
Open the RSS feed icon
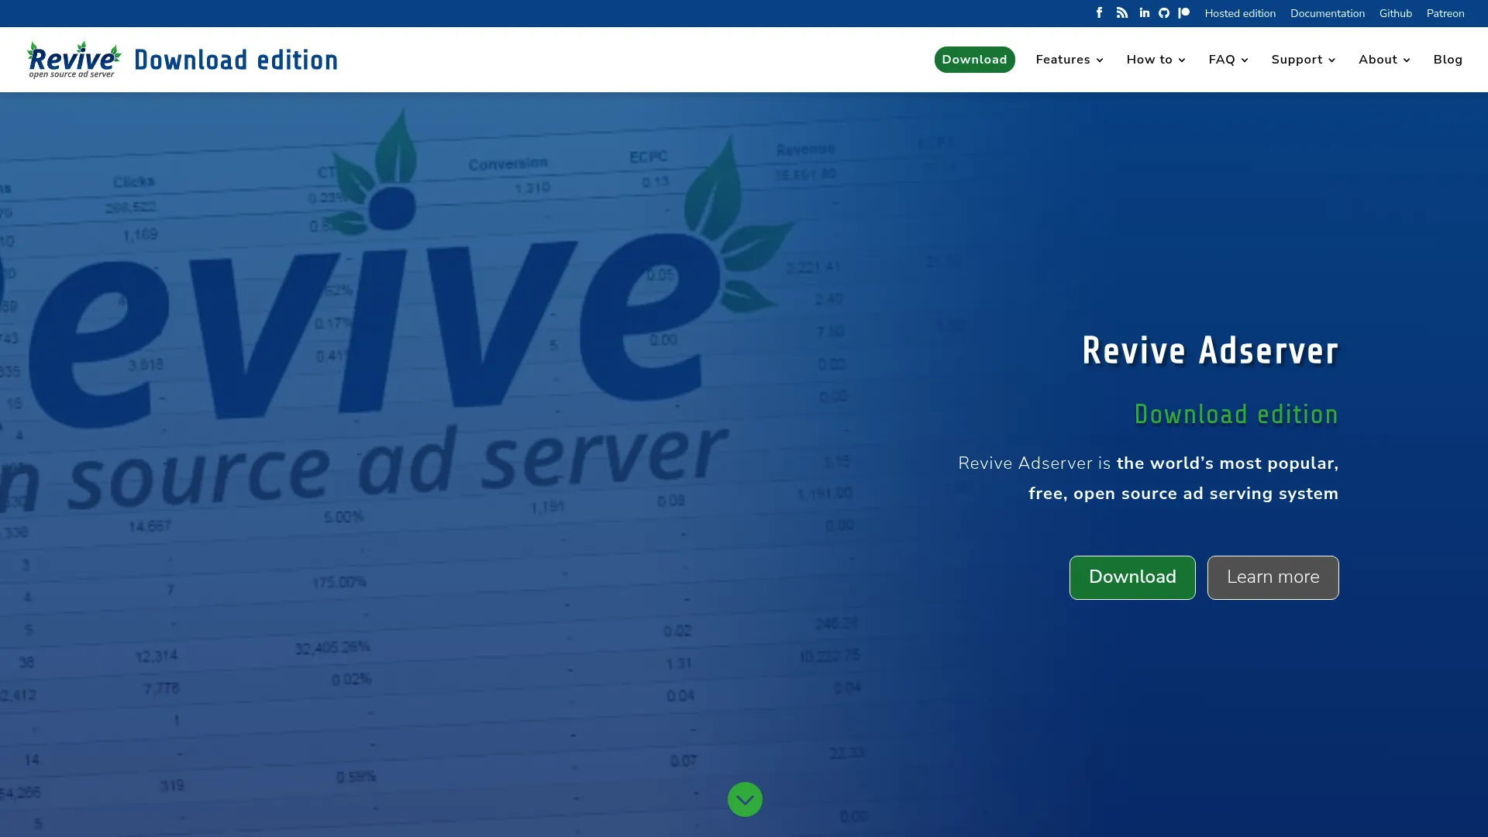[1121, 13]
